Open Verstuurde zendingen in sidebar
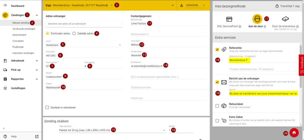Viewport: 304px width, 140px height. click(24, 29)
